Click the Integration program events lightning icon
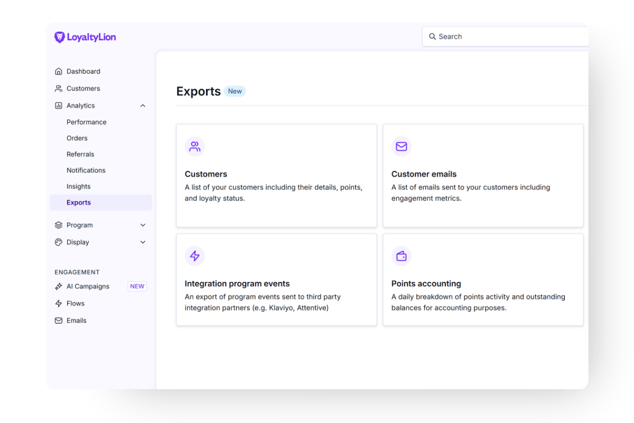634x423 pixels. 195,255
